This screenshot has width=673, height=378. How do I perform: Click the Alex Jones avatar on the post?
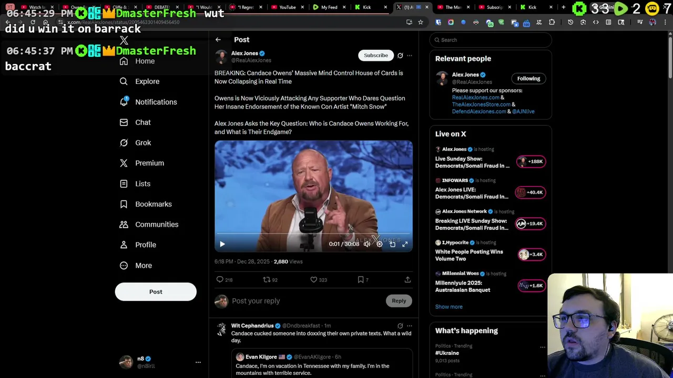coord(222,57)
